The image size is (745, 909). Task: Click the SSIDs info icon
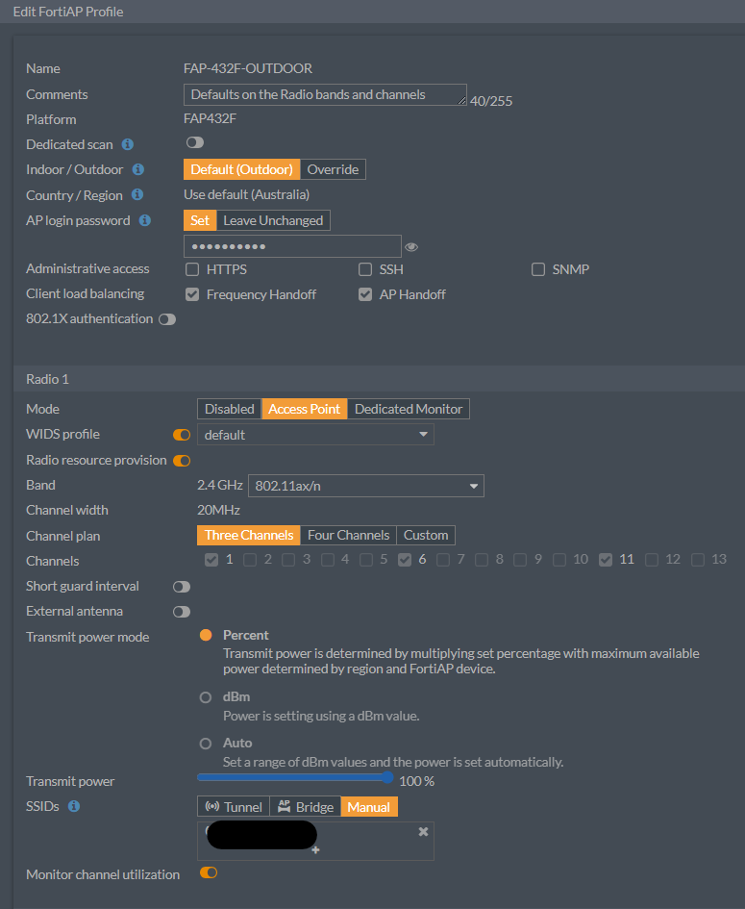pyautogui.click(x=74, y=806)
